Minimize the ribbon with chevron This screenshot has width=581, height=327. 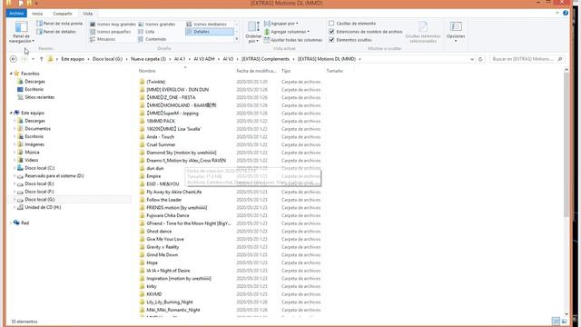557,13
